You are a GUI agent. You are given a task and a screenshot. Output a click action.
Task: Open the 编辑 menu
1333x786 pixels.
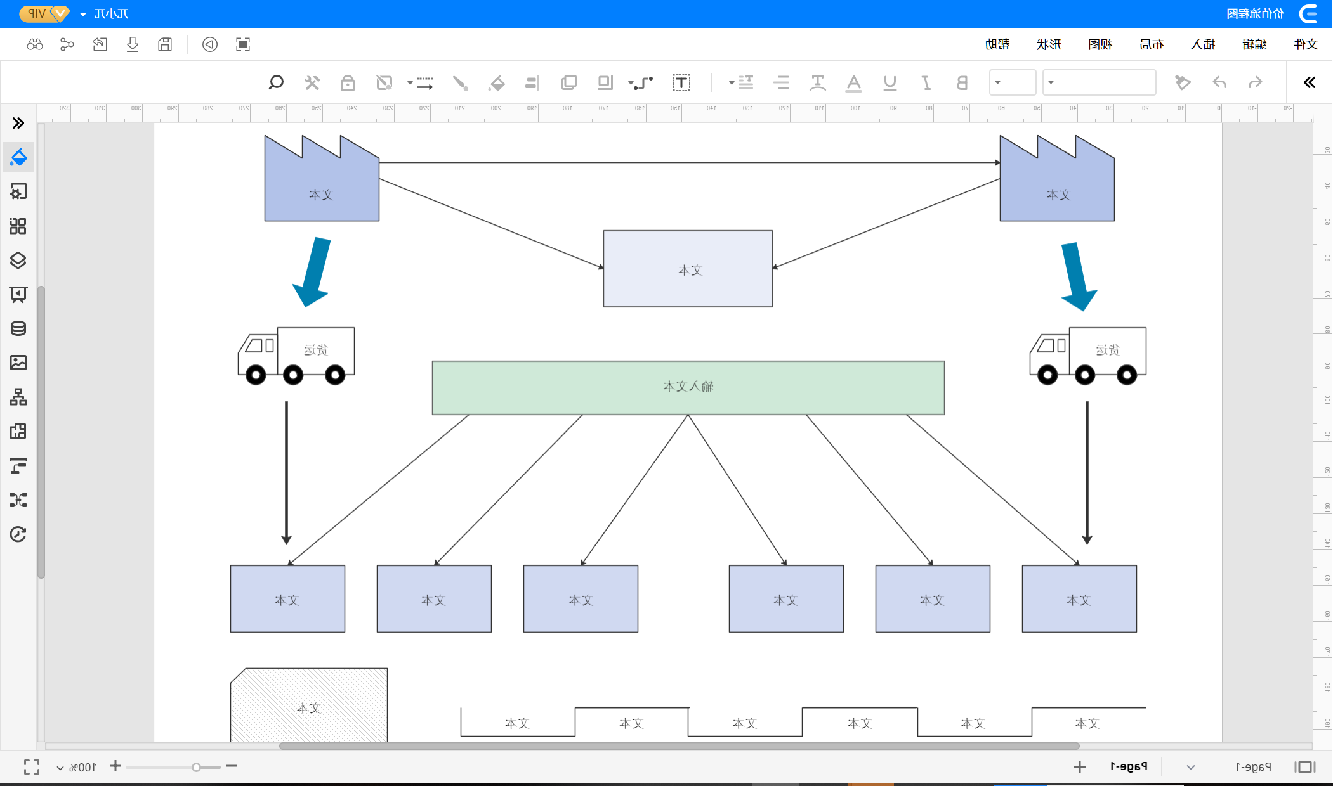pos(1254,44)
